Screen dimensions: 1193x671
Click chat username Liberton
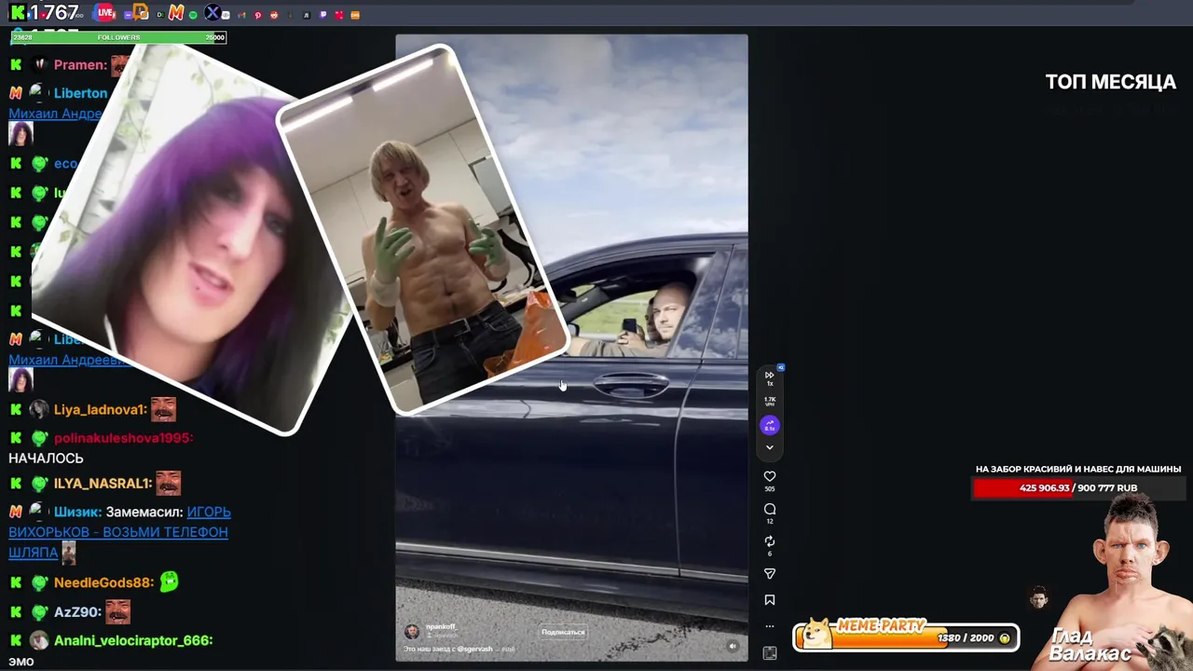(80, 93)
